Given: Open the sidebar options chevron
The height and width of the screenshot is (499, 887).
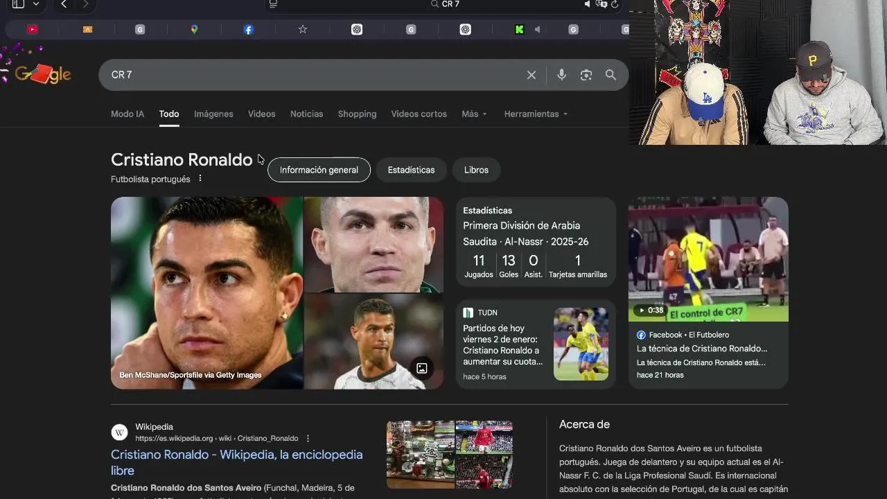Looking at the screenshot, I should [x=36, y=4].
